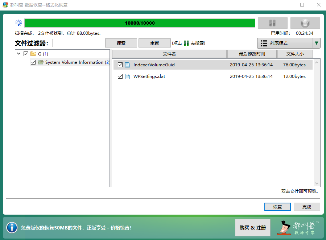Viewport: 326px width, 240px height.
Task: Uncheck the G drive checkbox
Action: coord(26,54)
